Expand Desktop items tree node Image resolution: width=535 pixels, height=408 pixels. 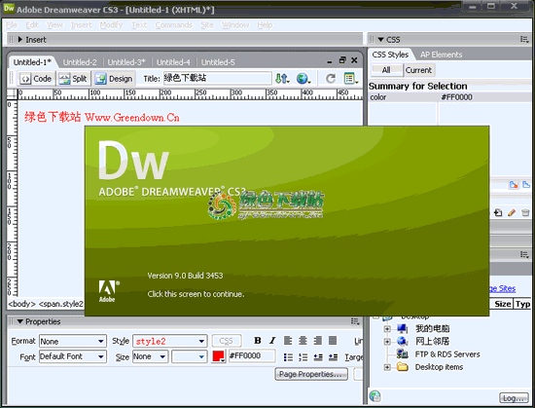(387, 367)
